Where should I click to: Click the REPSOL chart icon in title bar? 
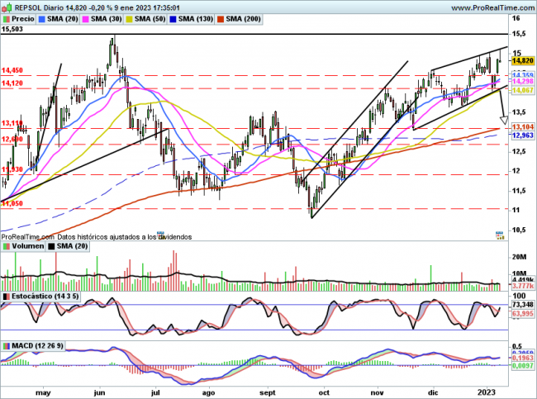point(6,6)
